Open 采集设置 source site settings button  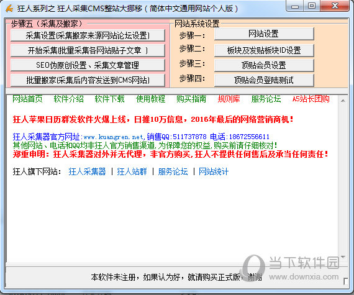pyautogui.click(x=88, y=35)
